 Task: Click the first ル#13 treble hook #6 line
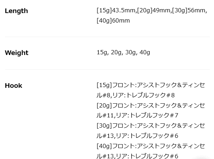137,136
